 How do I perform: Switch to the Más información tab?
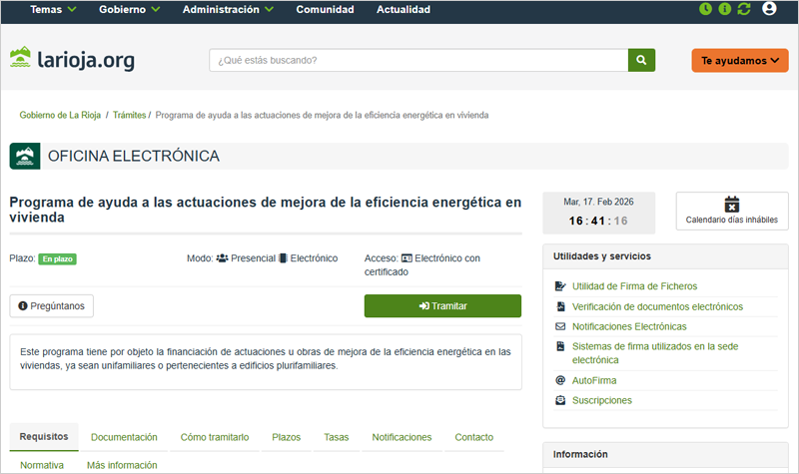click(x=122, y=465)
